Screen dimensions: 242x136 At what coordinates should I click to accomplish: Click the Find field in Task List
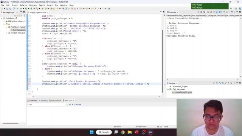pos(47,105)
